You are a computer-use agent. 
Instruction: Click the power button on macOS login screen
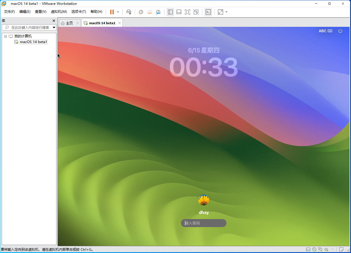[340, 31]
